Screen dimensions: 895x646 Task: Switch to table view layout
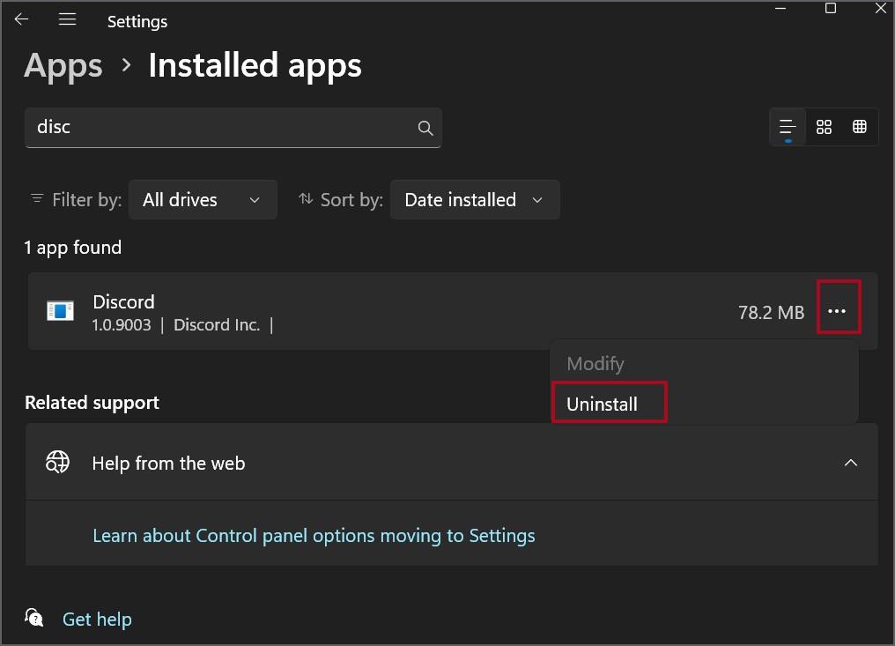click(x=860, y=127)
